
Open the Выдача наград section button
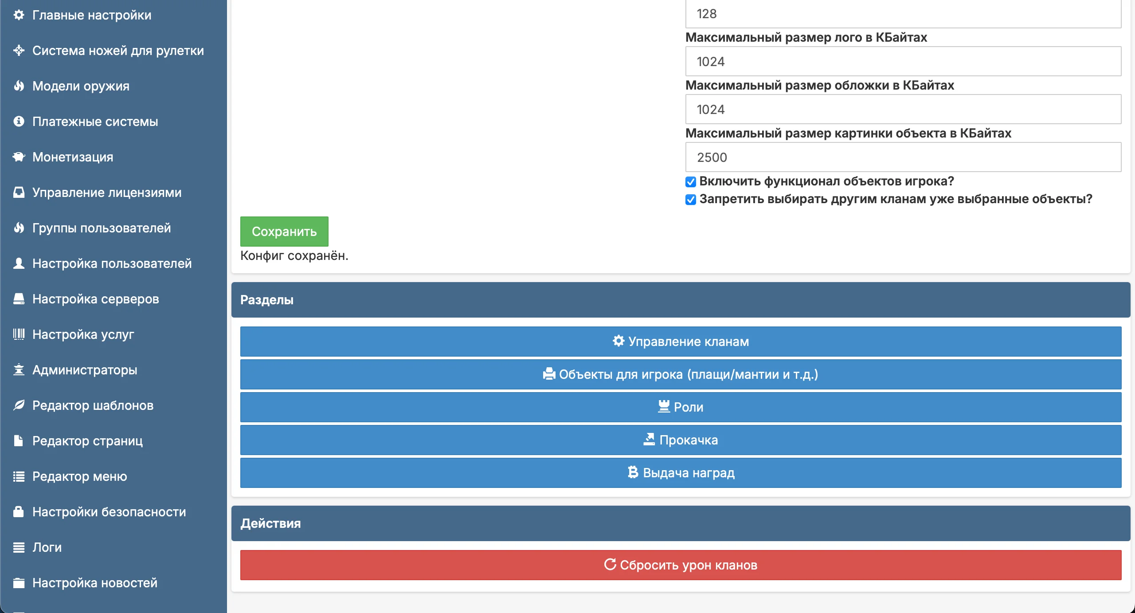681,473
